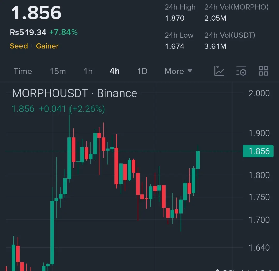Open the chart indicators icon

tap(219, 71)
